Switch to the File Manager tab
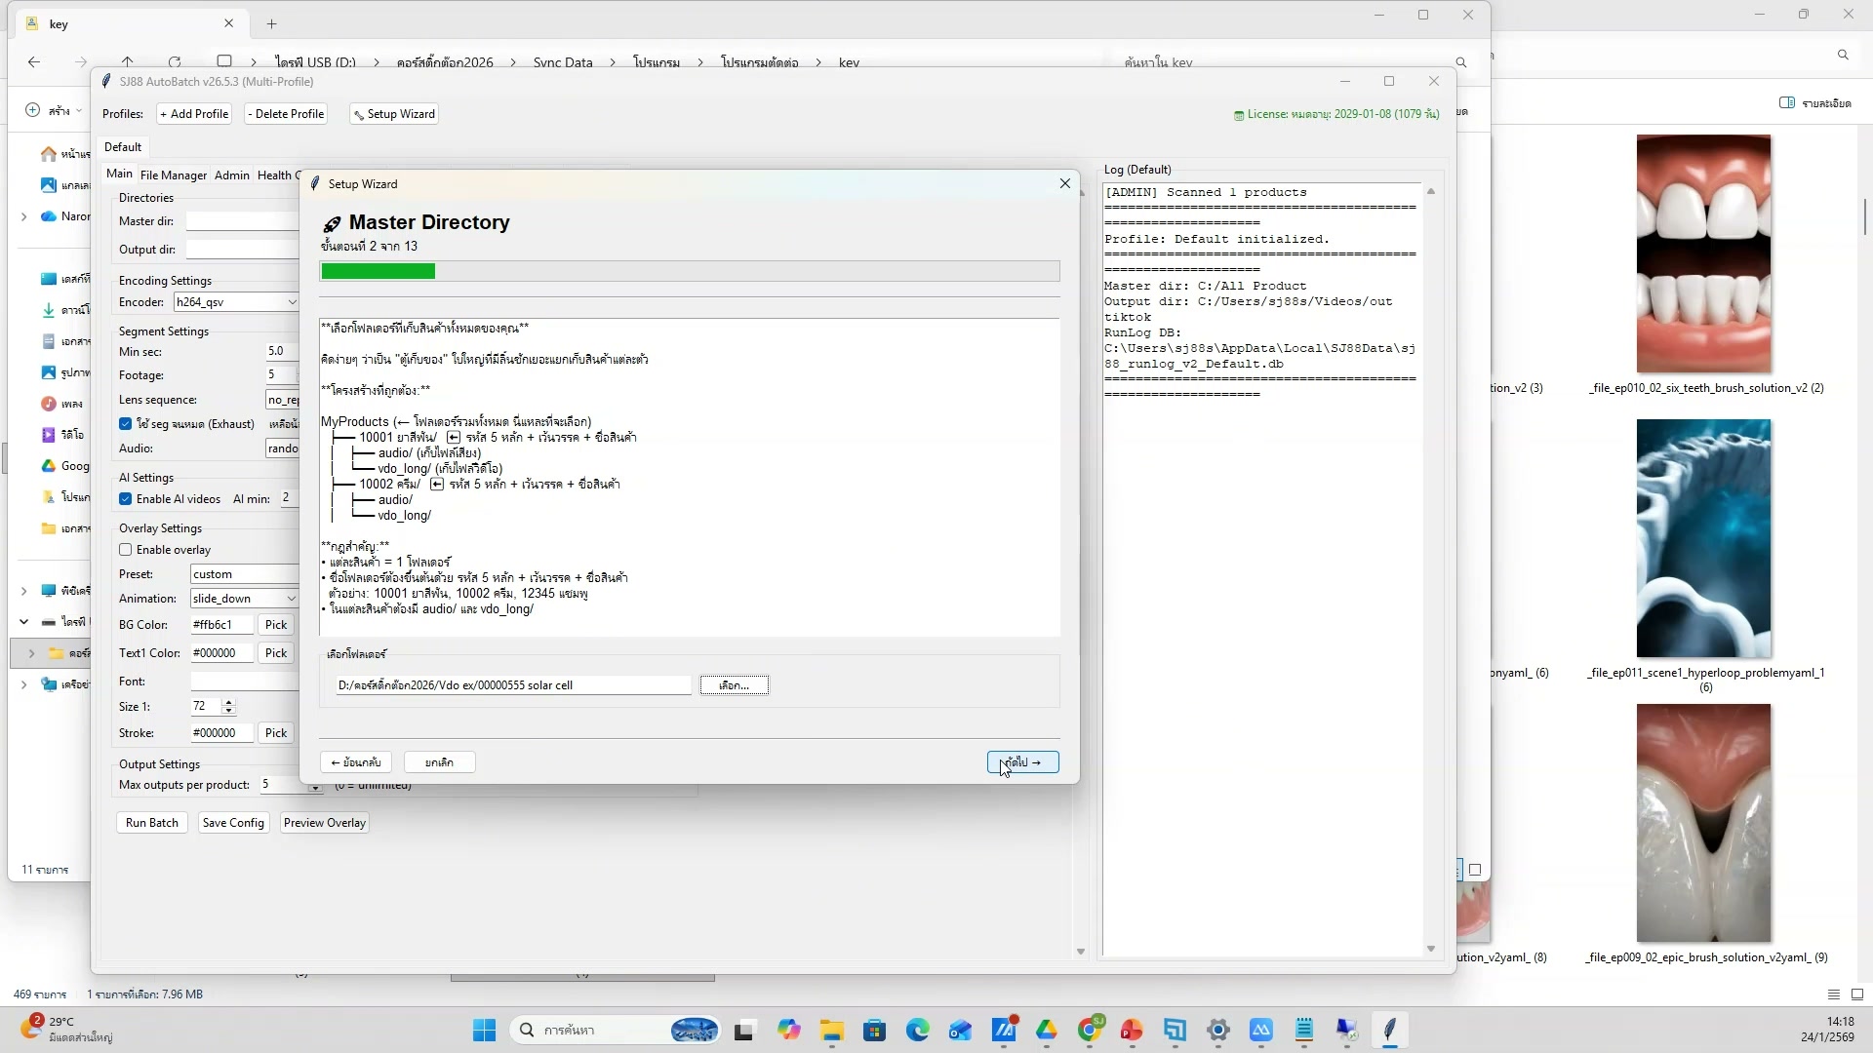Viewport: 1873px width, 1053px height. pos(173,175)
